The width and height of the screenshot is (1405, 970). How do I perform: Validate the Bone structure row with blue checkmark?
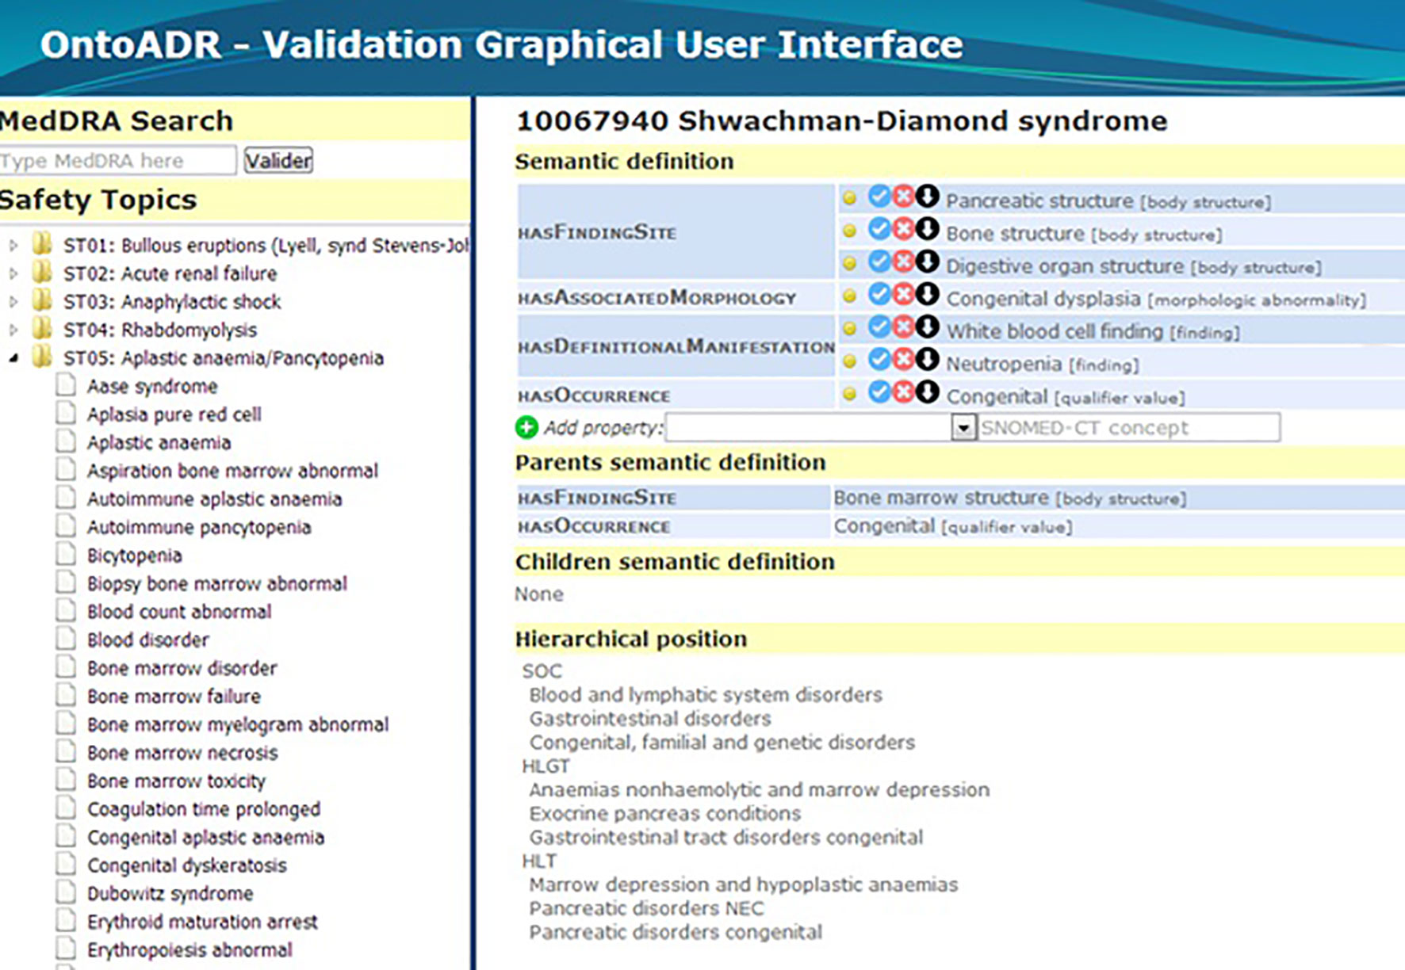click(879, 229)
